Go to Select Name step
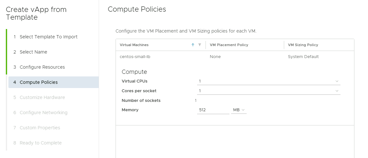The width and height of the screenshot is (368, 158). pyautogui.click(x=33, y=52)
